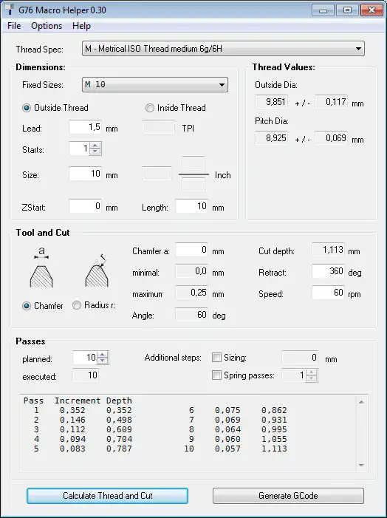Viewport: 387px width, 518px height.
Task: Increase the Starts value with up arrow
Action: (x=95, y=146)
